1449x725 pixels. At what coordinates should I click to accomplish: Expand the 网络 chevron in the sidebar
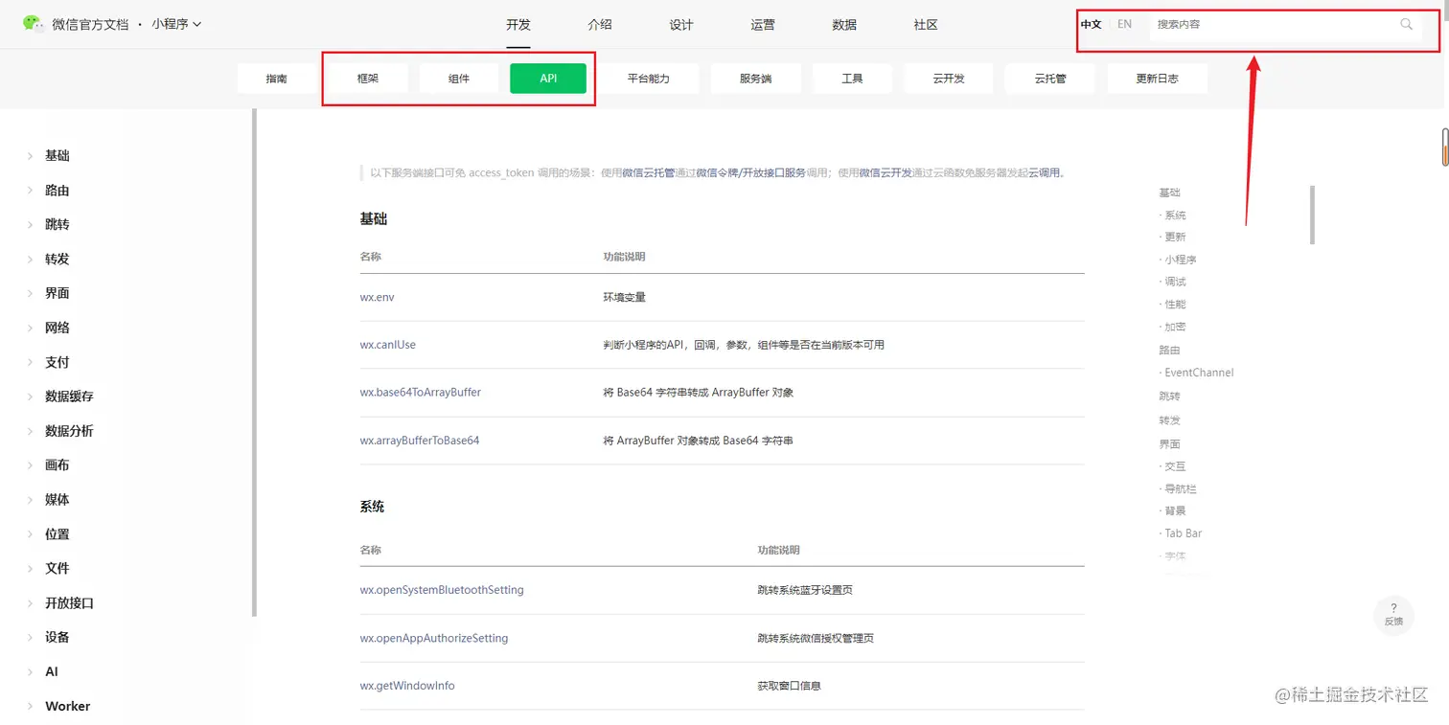(30, 329)
